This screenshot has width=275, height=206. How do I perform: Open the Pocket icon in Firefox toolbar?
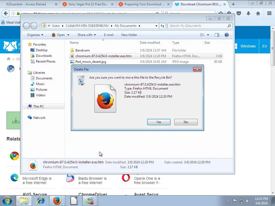click(x=239, y=13)
